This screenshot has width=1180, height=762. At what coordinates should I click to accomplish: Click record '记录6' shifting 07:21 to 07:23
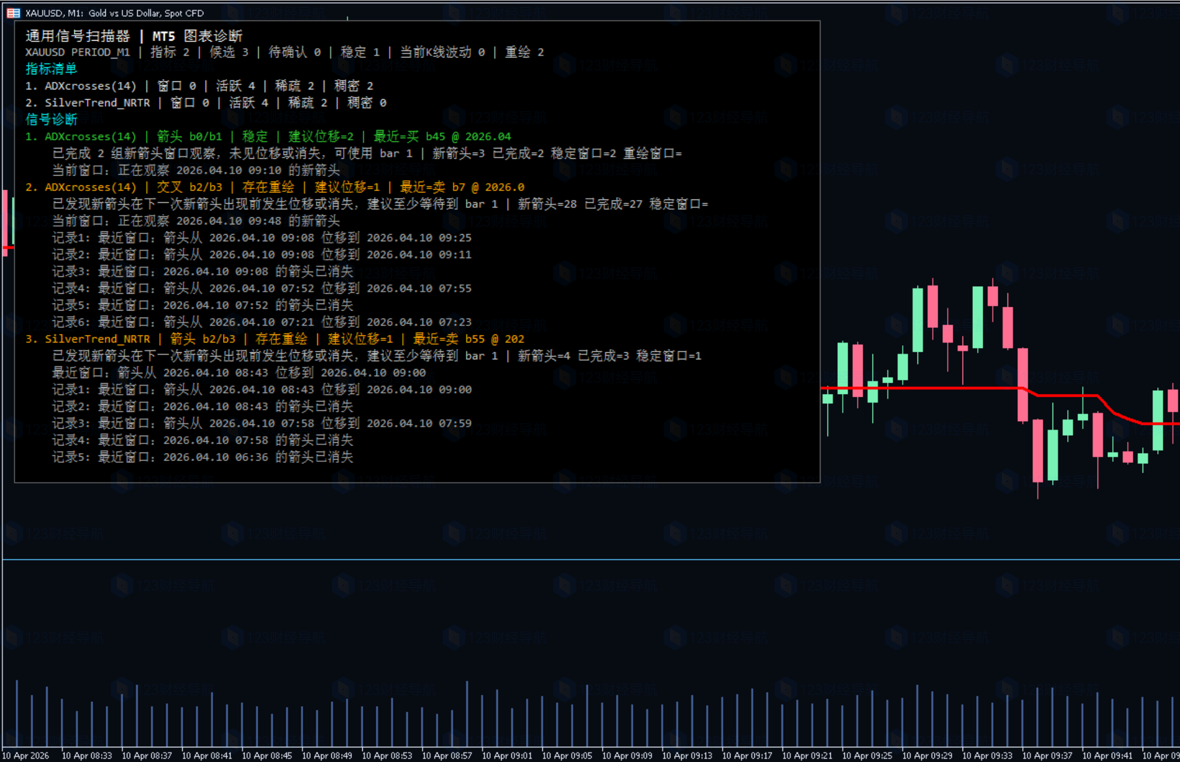262,322
